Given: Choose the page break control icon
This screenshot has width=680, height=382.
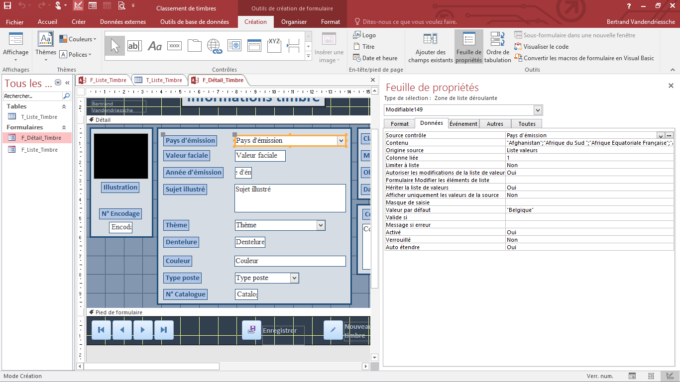Looking at the screenshot, I should 294,46.
